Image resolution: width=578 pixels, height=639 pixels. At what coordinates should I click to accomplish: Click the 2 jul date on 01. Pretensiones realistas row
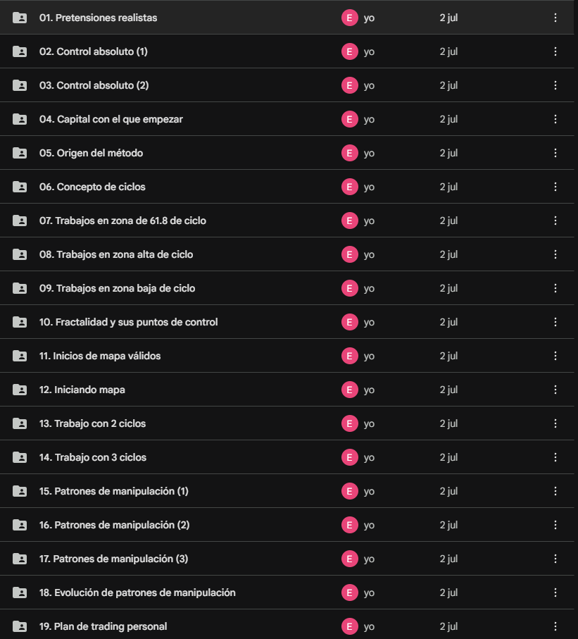[448, 18]
